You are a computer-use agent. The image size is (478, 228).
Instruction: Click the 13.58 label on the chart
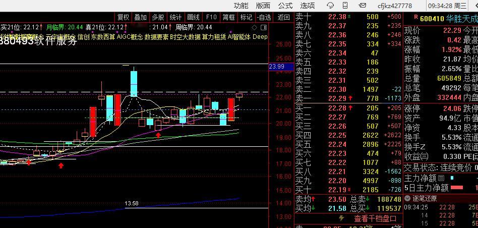(132, 203)
